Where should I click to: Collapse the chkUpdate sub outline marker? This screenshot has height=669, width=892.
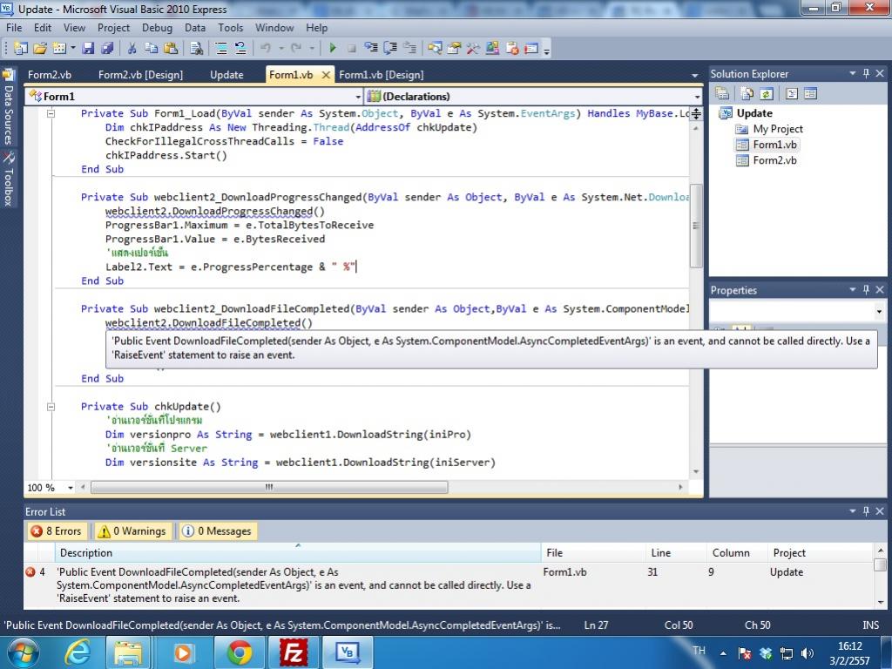(51, 407)
